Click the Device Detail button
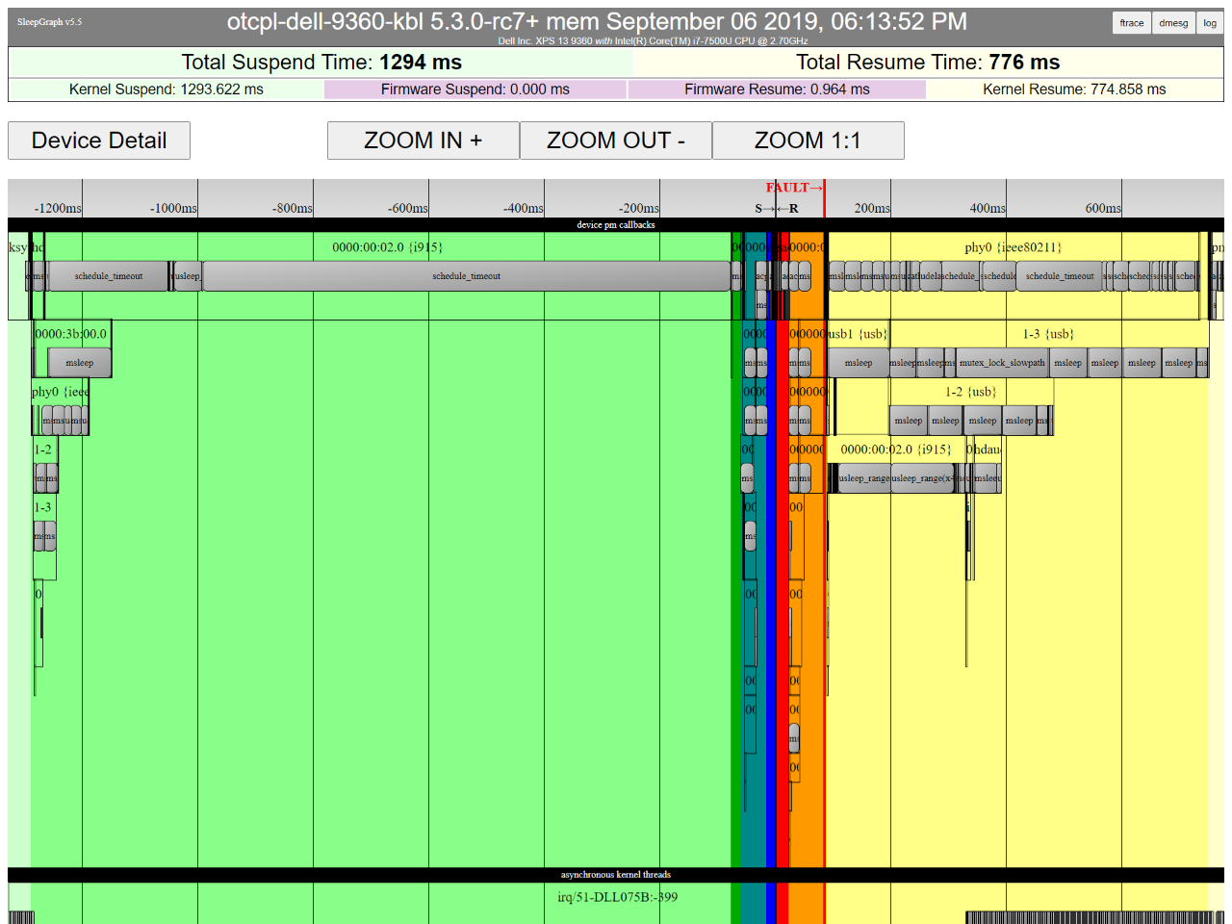The height and width of the screenshot is (924, 1232). (x=99, y=141)
